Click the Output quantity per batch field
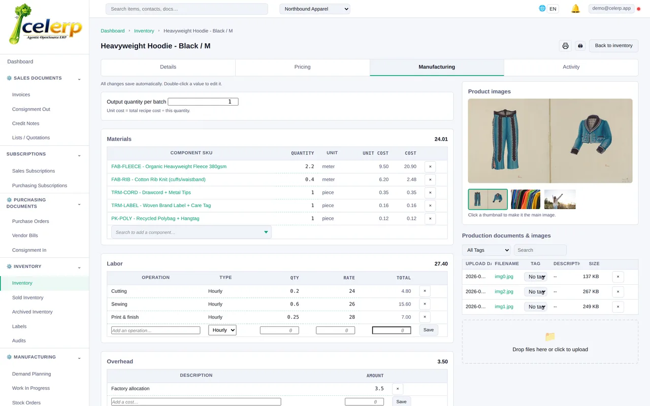 [x=203, y=102]
